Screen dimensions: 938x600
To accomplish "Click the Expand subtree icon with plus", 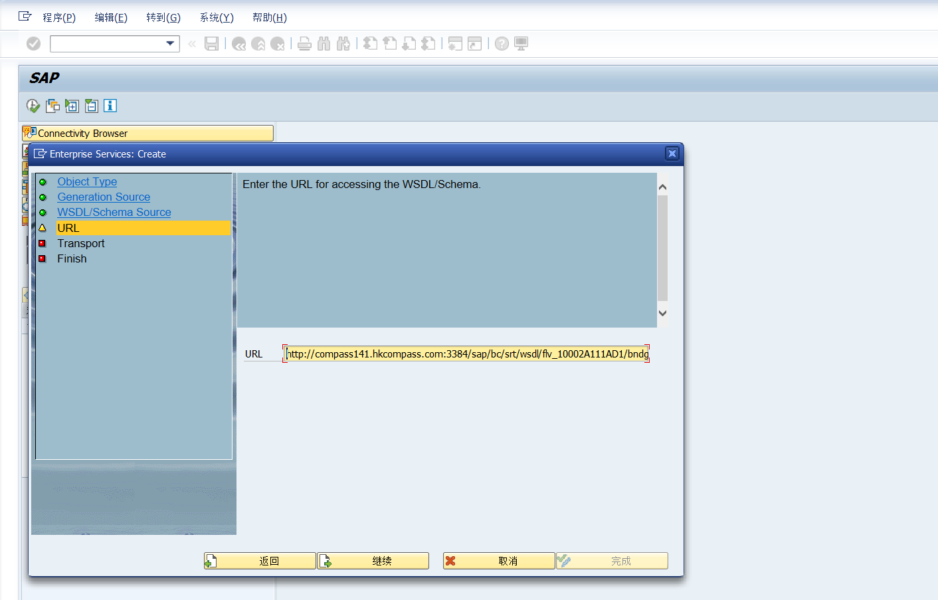I will 72,106.
